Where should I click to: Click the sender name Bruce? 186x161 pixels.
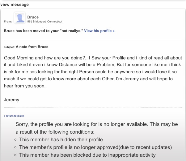point(33,17)
